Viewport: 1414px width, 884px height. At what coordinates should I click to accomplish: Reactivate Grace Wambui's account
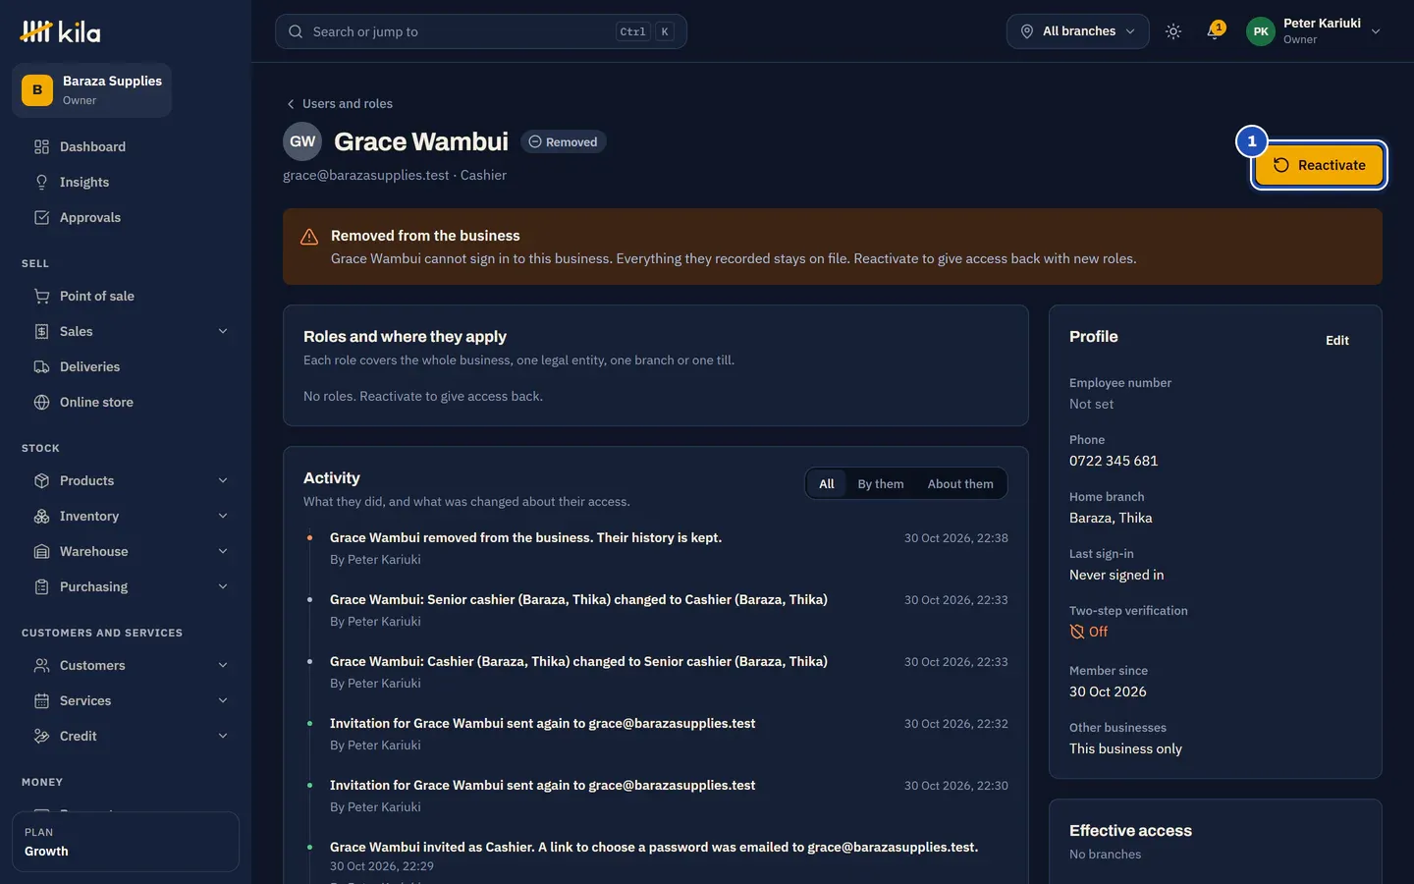[x=1319, y=165]
